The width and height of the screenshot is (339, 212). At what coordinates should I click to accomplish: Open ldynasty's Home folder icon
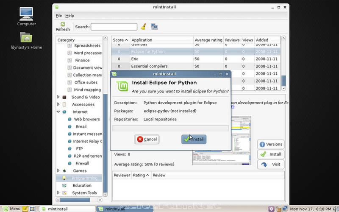26,40
